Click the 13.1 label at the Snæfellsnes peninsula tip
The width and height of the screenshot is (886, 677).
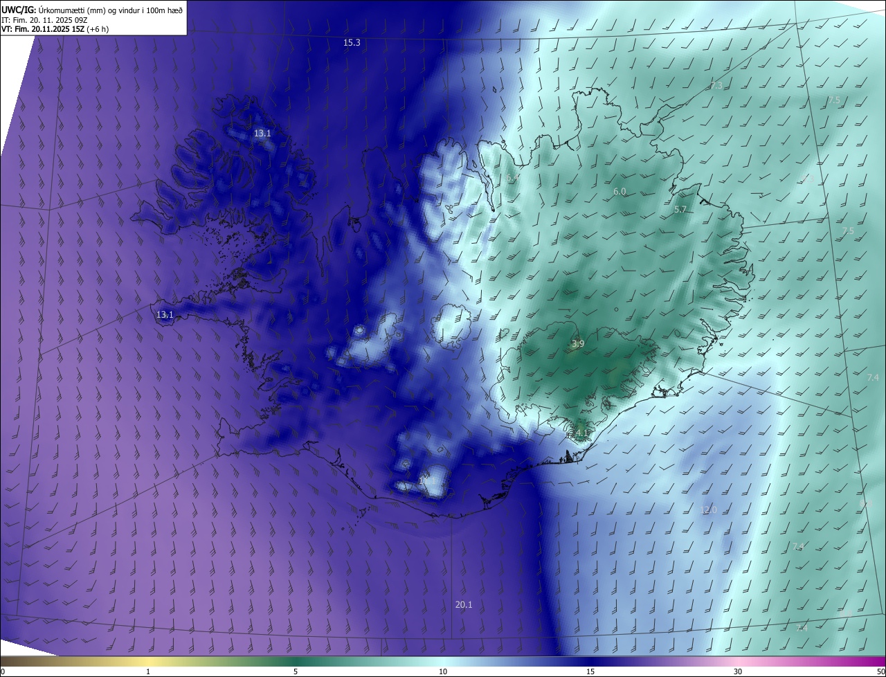[165, 314]
